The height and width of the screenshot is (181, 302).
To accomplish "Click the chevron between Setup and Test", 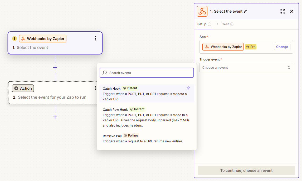I will click(x=217, y=24).
